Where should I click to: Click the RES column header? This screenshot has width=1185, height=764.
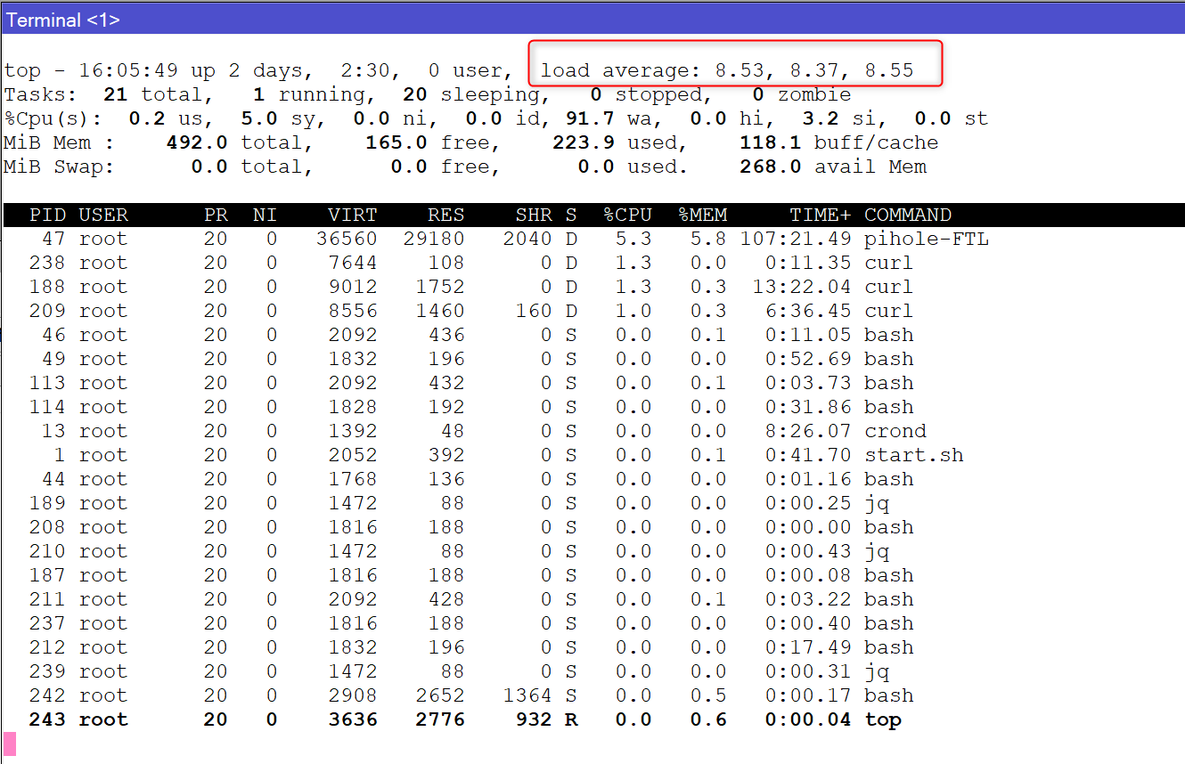coord(445,215)
